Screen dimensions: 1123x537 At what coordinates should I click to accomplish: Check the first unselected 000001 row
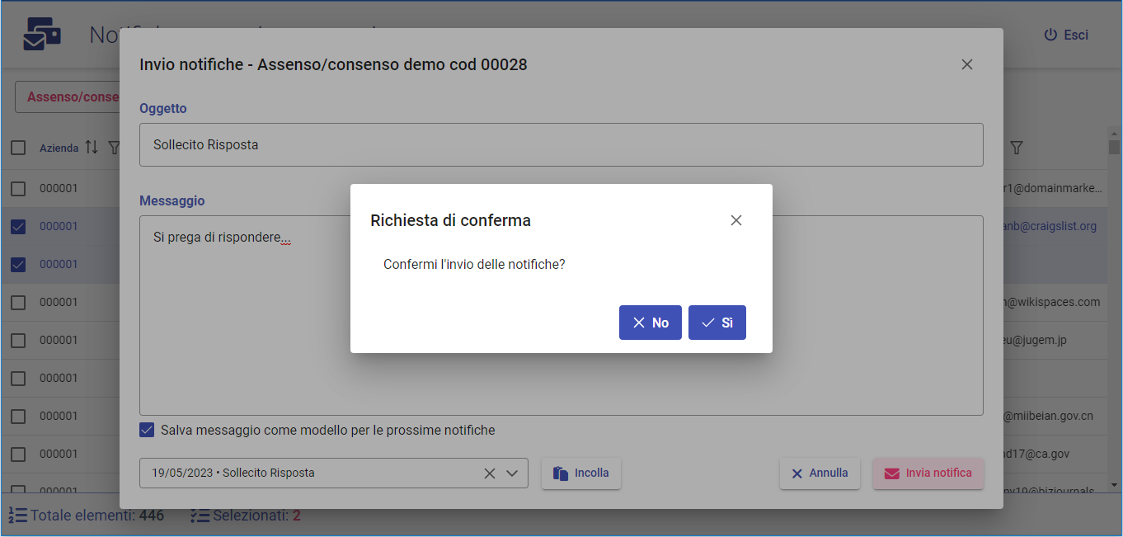click(x=18, y=189)
